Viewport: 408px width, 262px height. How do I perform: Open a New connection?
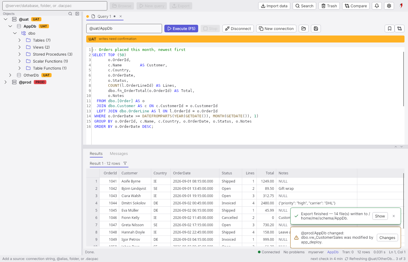click(276, 29)
